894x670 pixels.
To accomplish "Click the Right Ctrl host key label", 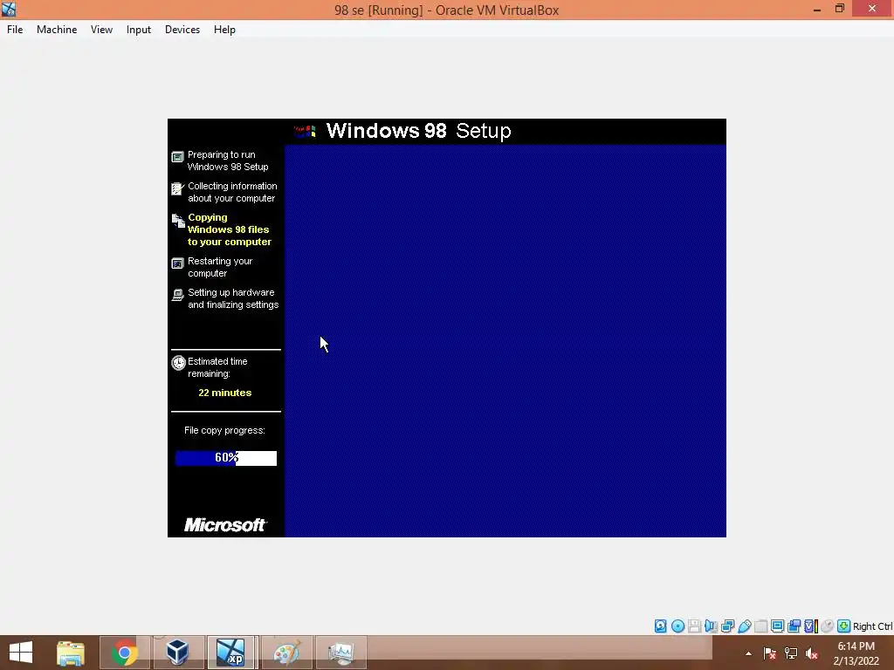I will [873, 626].
